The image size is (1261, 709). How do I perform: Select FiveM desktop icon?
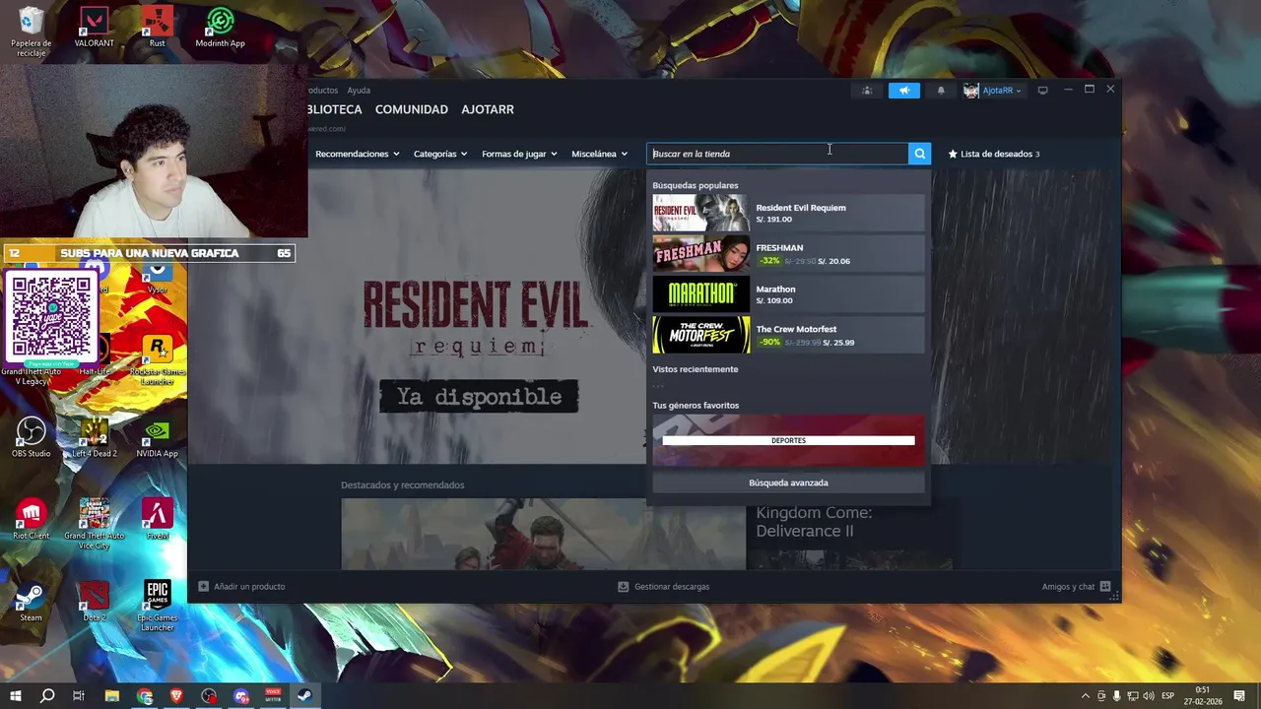[157, 520]
